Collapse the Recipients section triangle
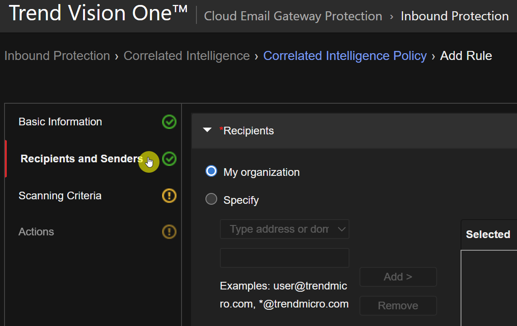This screenshot has width=517, height=326. [207, 130]
